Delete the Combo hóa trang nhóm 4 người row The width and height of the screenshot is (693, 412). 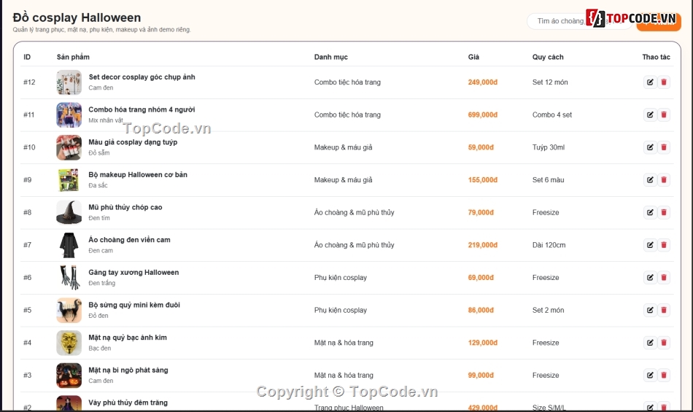[663, 114]
